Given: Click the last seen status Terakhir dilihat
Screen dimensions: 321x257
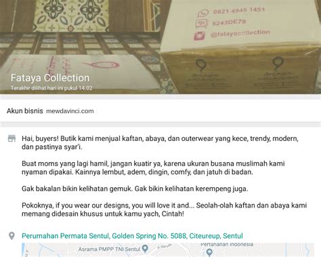Looking at the screenshot, I should coord(51,88).
